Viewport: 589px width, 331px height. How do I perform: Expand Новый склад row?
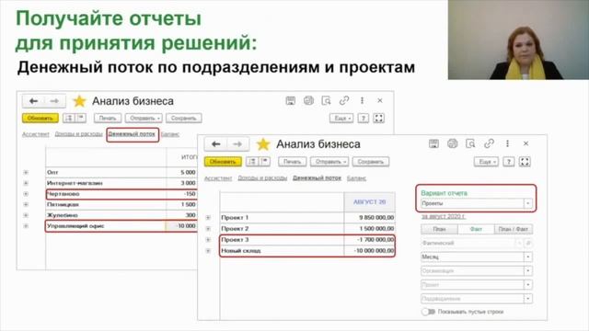[x=208, y=250]
